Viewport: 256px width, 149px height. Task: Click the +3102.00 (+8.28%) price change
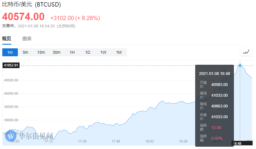(75, 18)
